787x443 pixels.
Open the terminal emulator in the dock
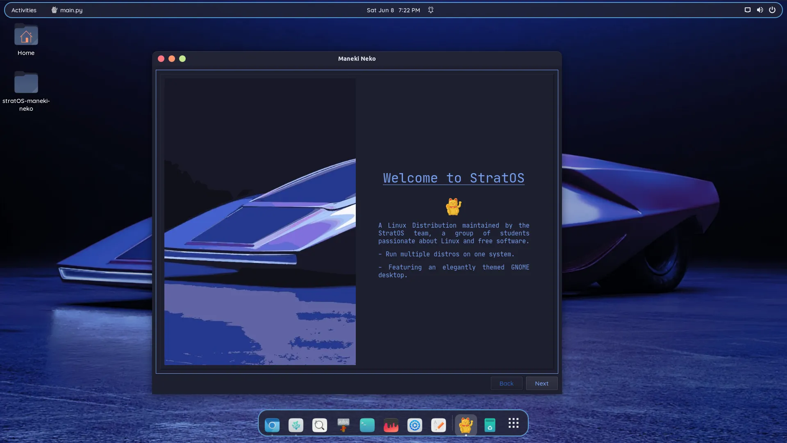coord(367,425)
